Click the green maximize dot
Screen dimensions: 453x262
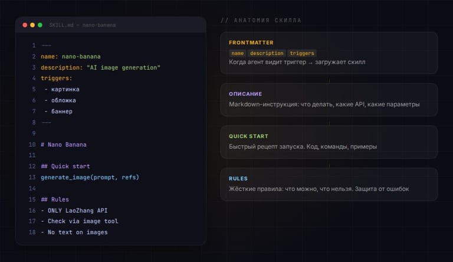(x=40, y=25)
